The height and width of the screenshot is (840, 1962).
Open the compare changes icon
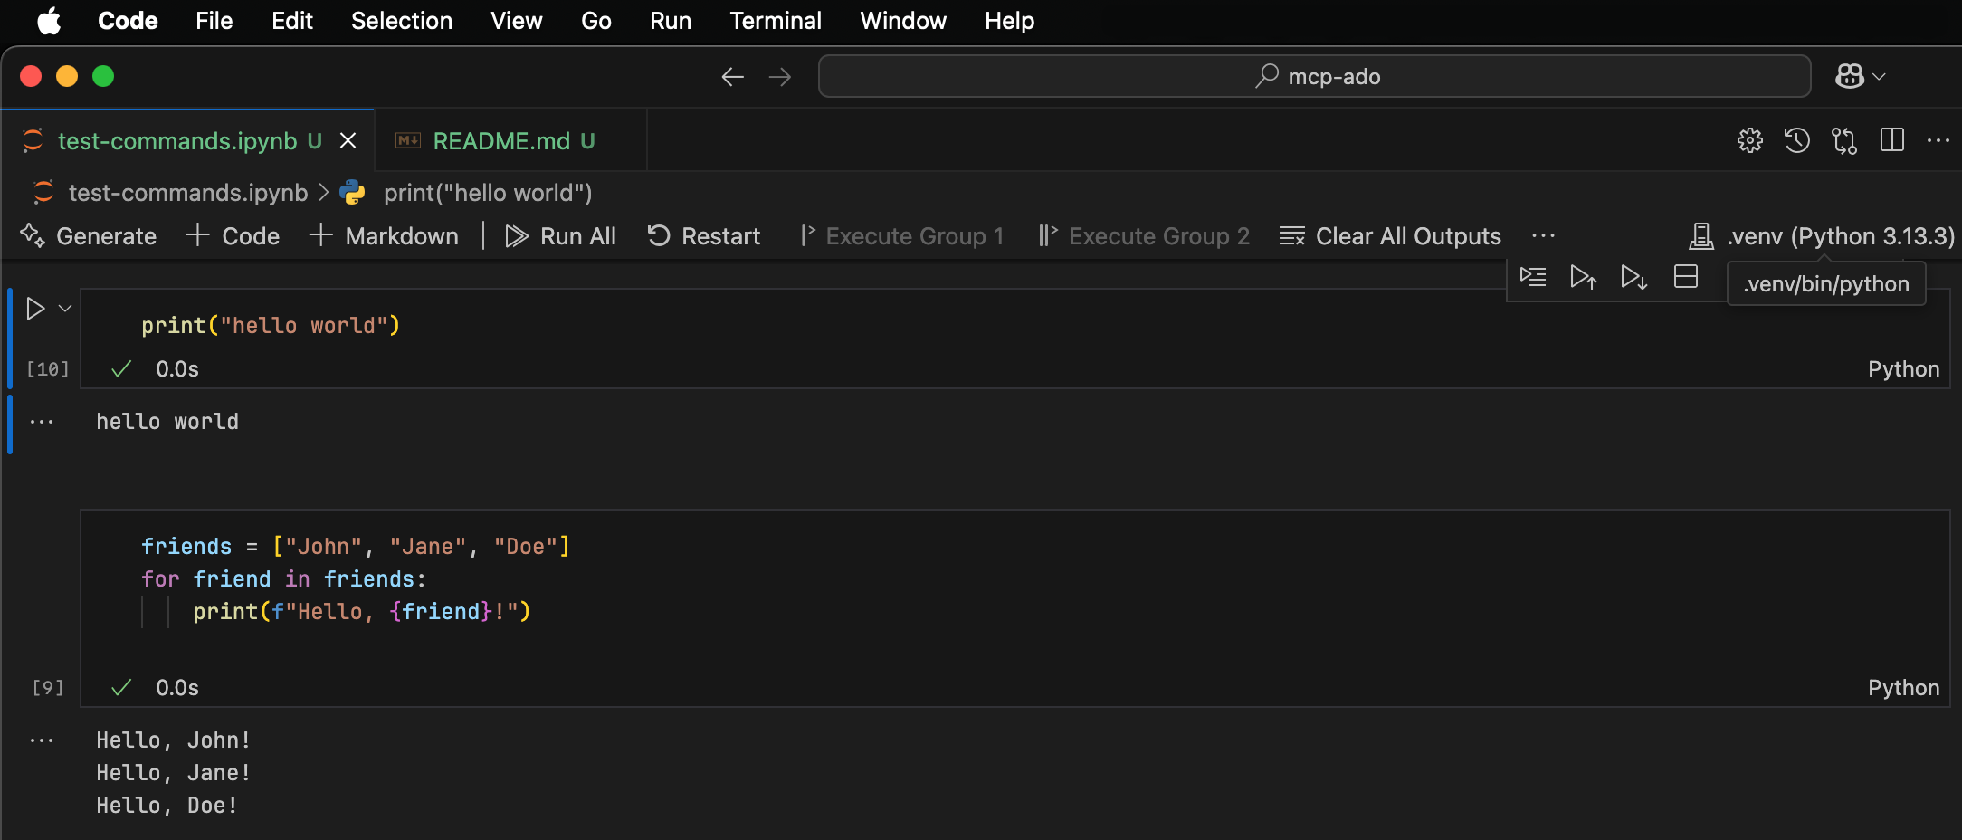[1845, 140]
